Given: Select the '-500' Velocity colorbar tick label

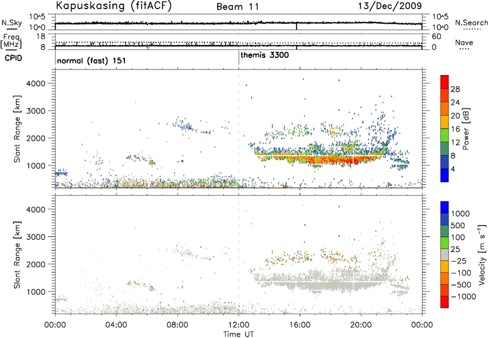Looking at the screenshot, I should [461, 285].
